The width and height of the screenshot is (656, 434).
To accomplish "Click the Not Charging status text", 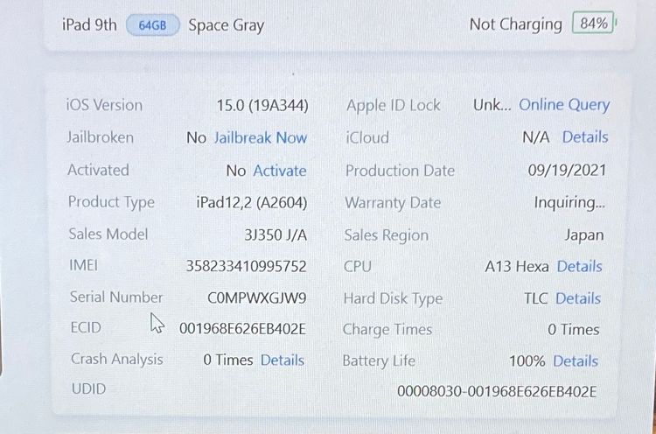I will click(516, 24).
